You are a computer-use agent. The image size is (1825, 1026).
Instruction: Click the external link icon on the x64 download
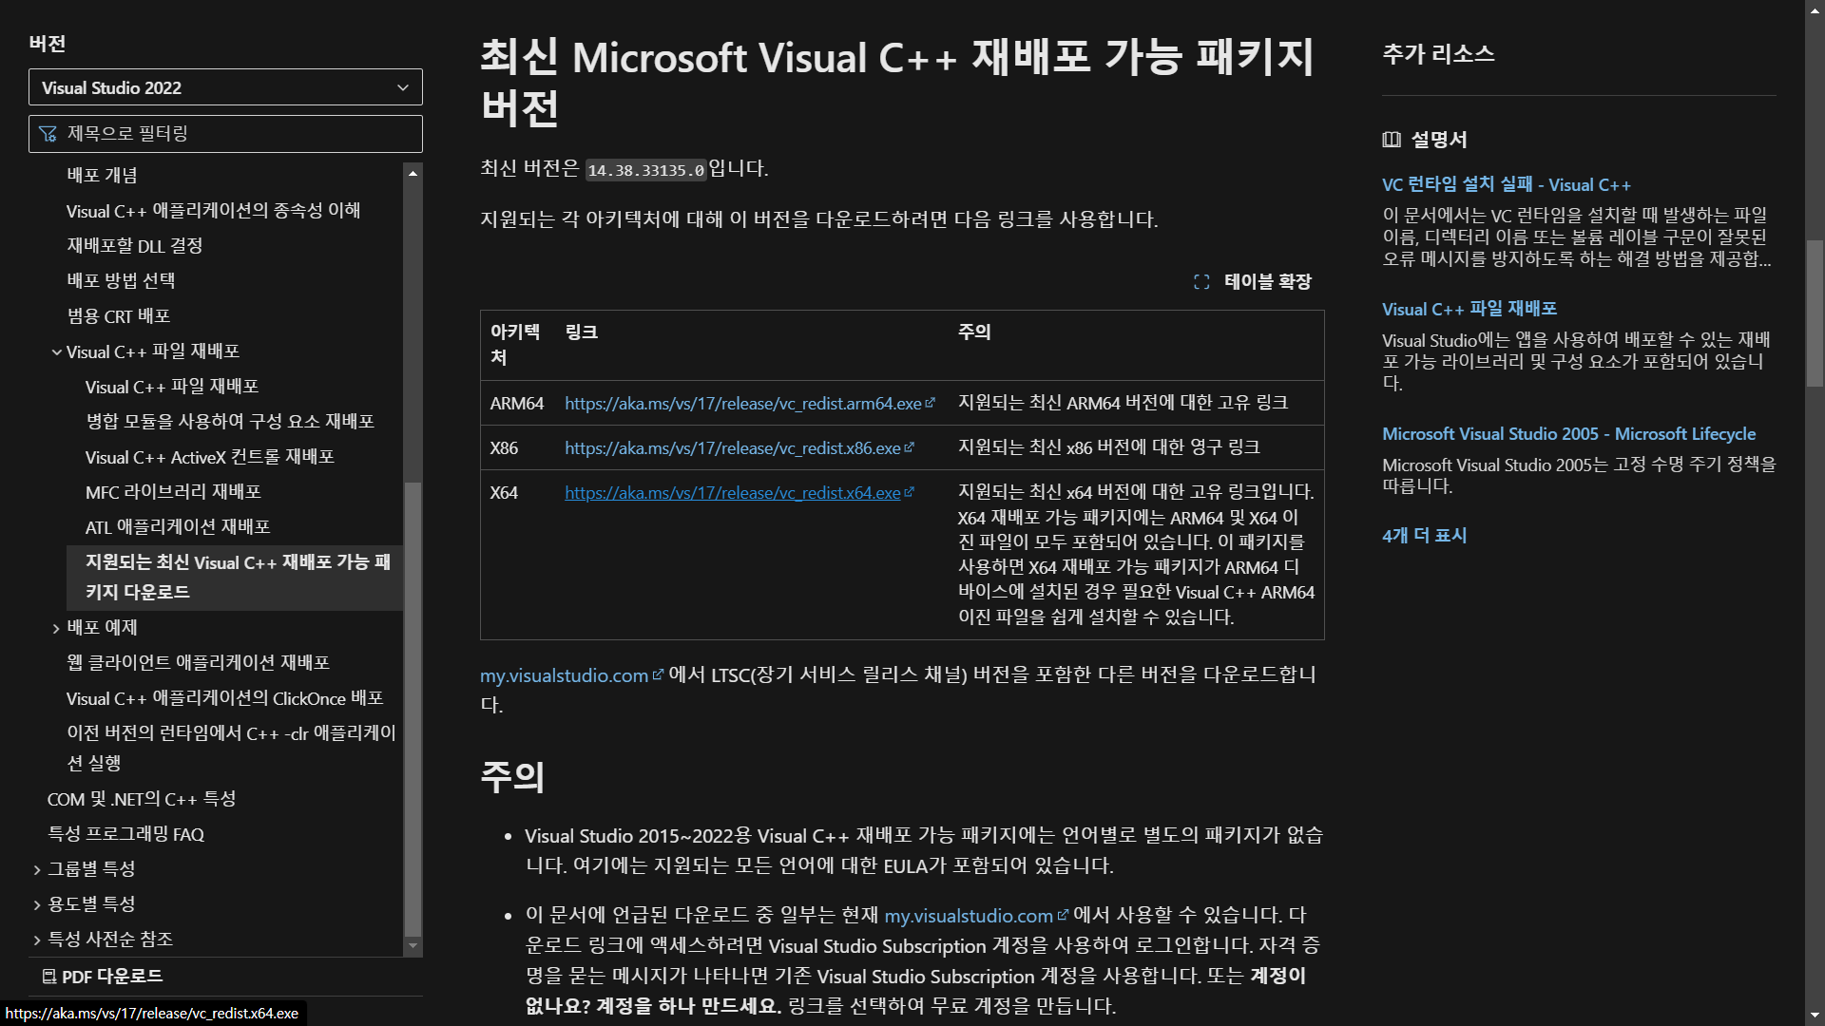tap(910, 492)
